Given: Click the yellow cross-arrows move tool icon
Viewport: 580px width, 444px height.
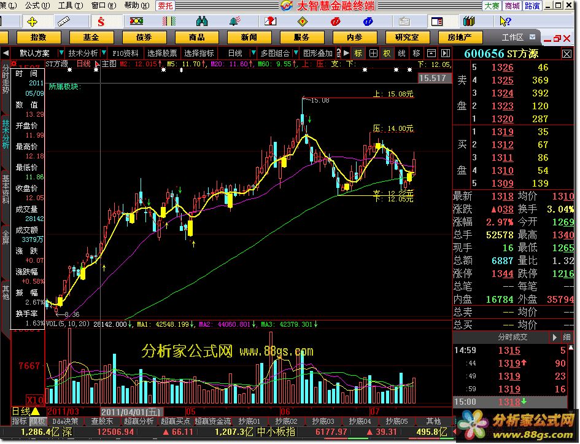Looking at the screenshot, I should click(32, 21).
